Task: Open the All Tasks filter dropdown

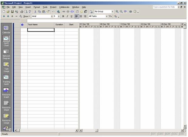Action: tap(107, 16)
